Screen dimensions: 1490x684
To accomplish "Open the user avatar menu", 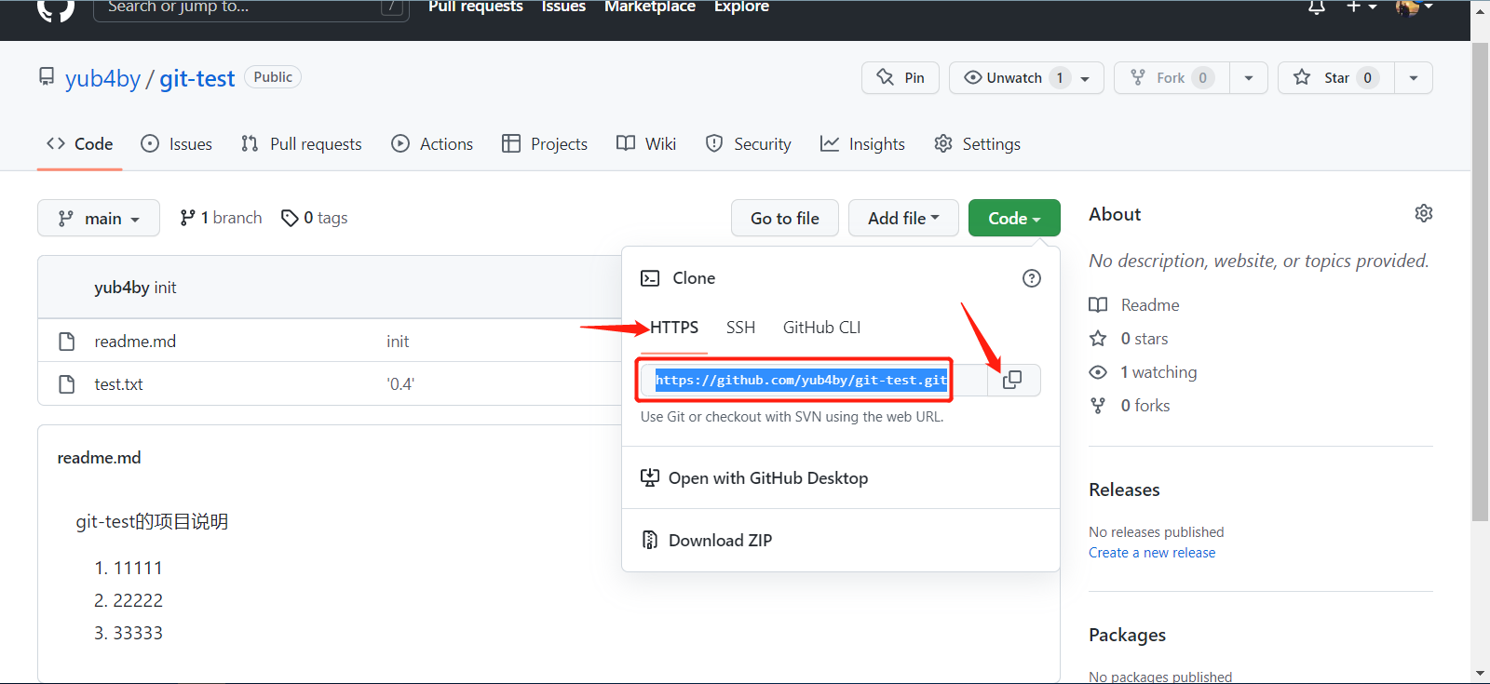I will pyautogui.click(x=1414, y=7).
